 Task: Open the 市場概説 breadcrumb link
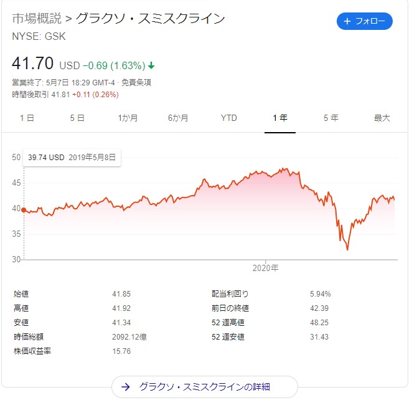pos(37,18)
